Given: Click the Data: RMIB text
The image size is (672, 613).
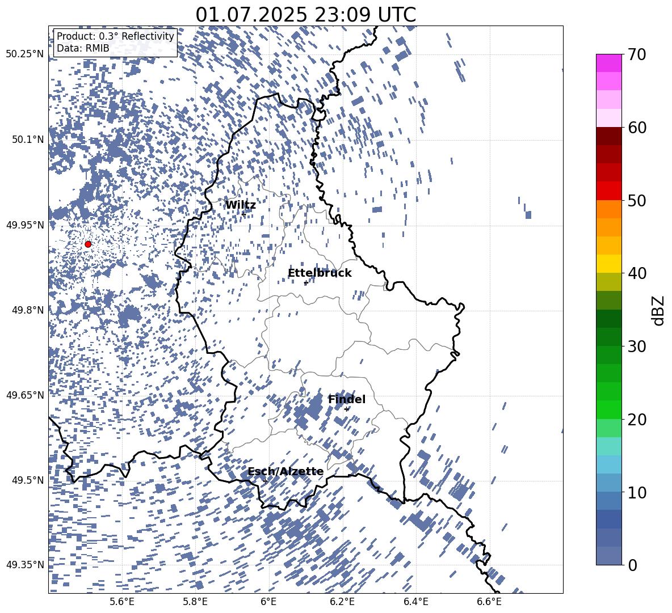Looking at the screenshot, I should pyautogui.click(x=83, y=48).
